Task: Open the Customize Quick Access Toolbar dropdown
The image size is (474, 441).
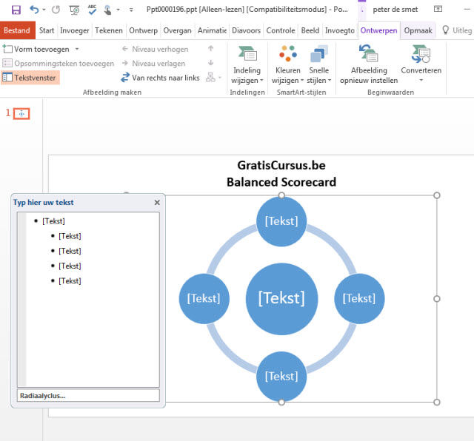Action: point(131,10)
